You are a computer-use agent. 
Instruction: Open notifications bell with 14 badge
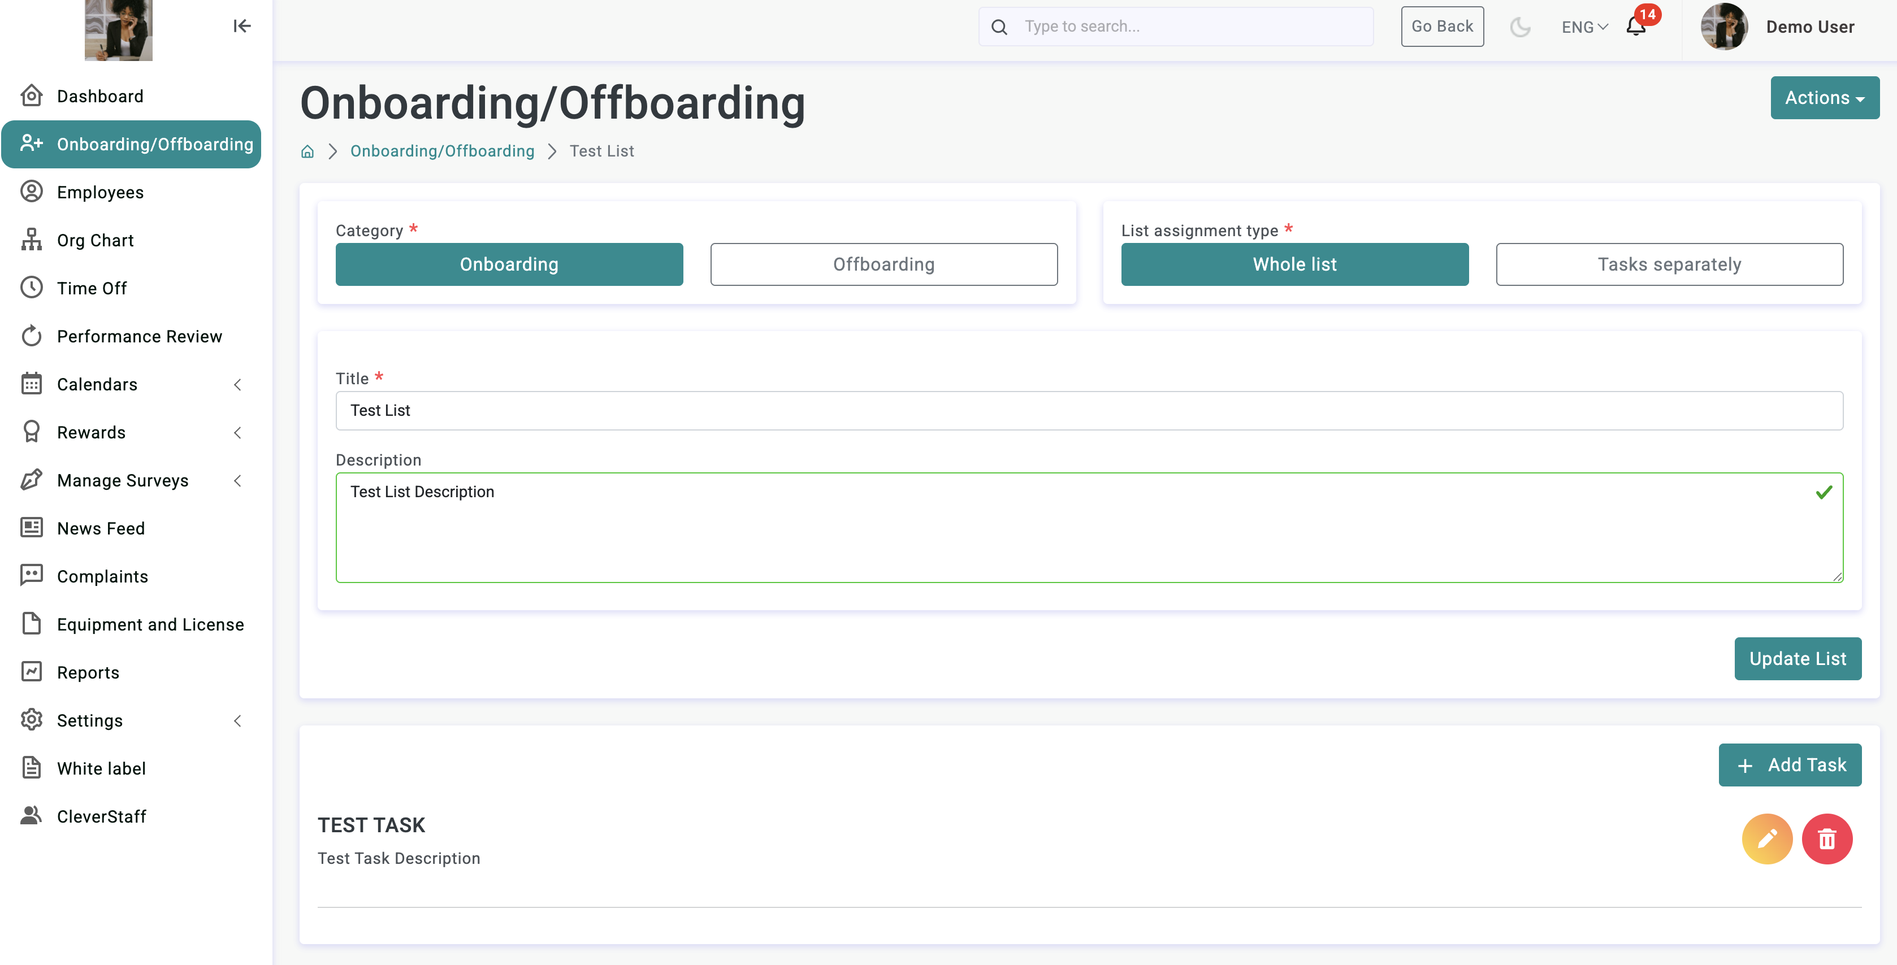(x=1637, y=26)
